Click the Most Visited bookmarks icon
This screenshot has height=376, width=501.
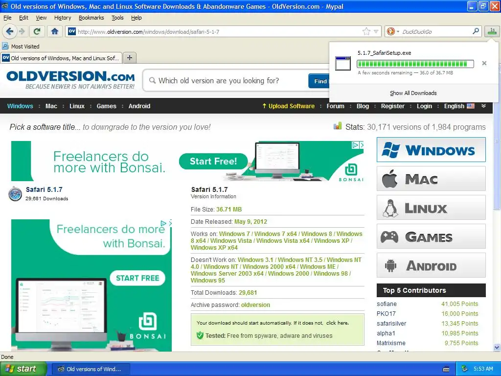tap(5, 47)
